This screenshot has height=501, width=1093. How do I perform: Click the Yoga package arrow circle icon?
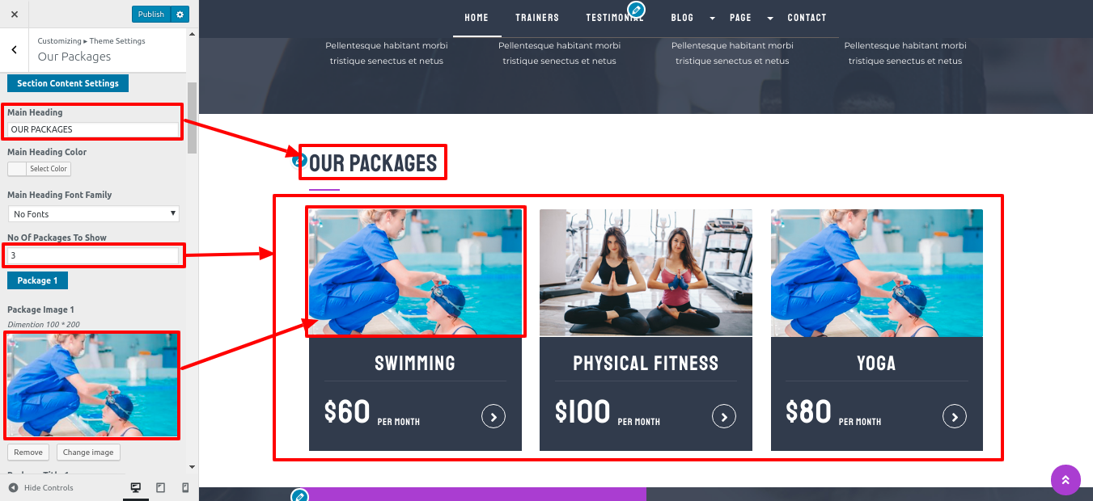coord(955,416)
